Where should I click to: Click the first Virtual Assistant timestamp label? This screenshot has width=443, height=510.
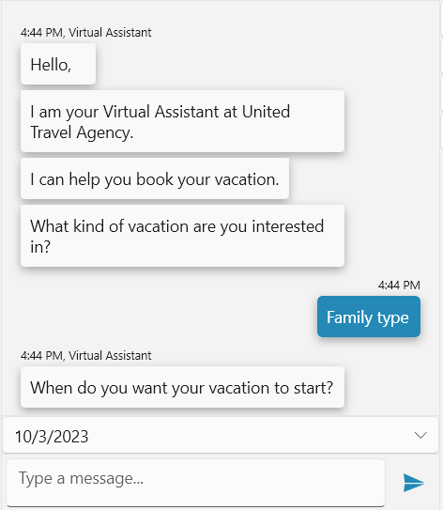click(85, 33)
